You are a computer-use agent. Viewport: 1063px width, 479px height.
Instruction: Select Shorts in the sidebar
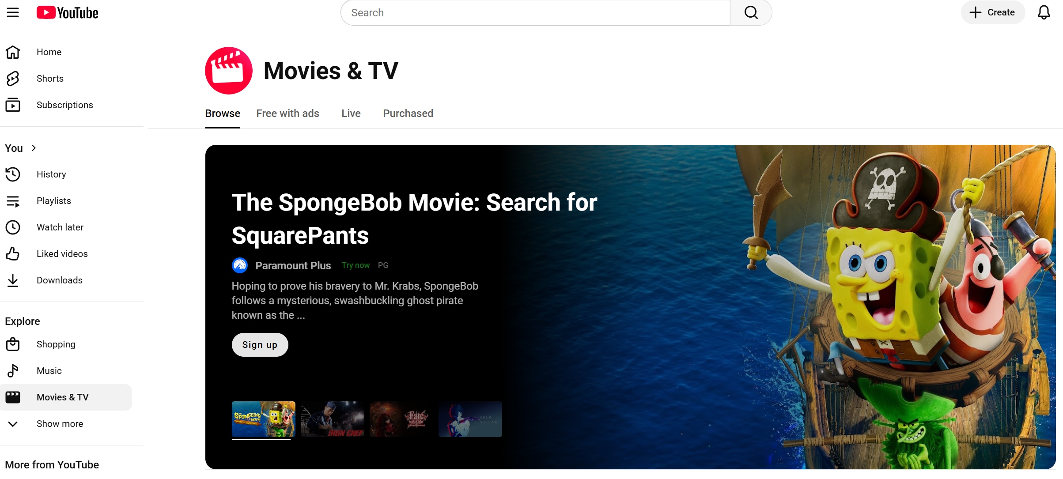[49, 78]
